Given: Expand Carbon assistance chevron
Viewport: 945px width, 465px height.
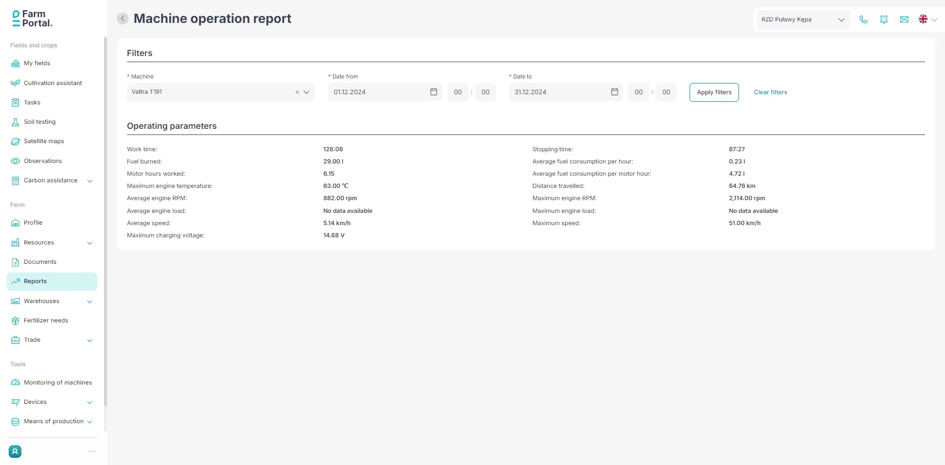Looking at the screenshot, I should coord(90,181).
